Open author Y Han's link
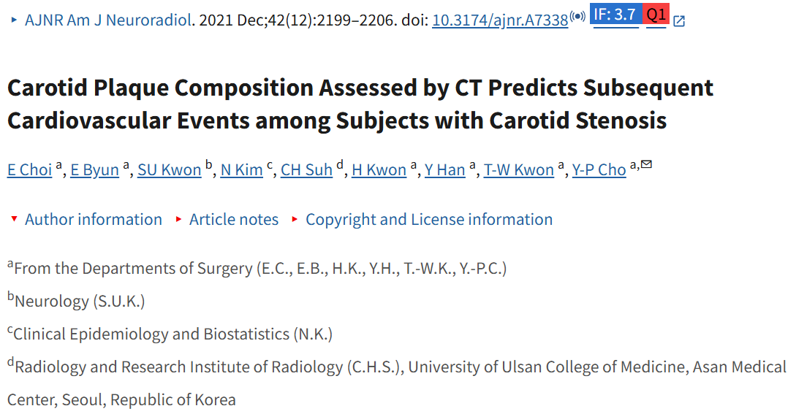Viewport: 796px width, 414px height. coord(444,170)
